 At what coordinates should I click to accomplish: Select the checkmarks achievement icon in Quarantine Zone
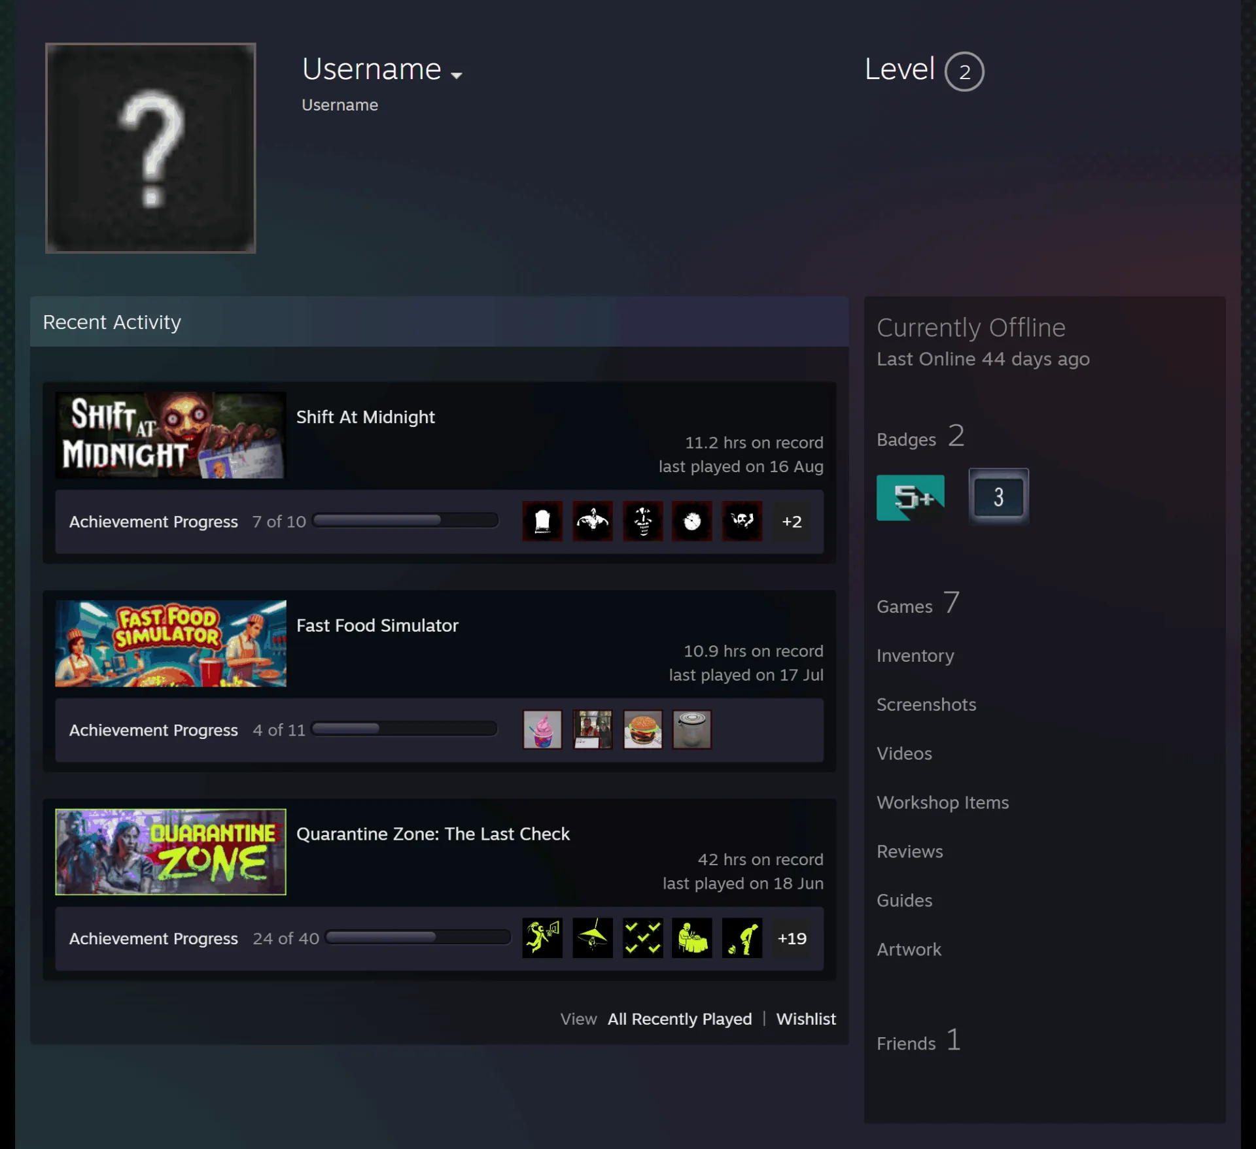(643, 938)
